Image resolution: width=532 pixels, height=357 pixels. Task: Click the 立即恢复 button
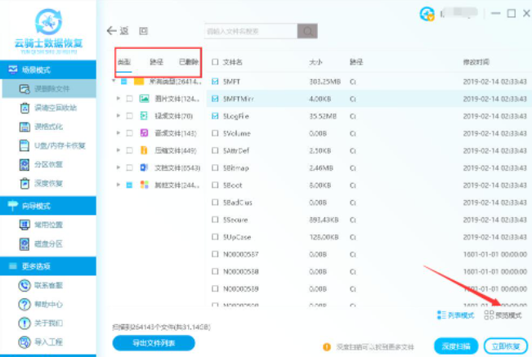505,345
